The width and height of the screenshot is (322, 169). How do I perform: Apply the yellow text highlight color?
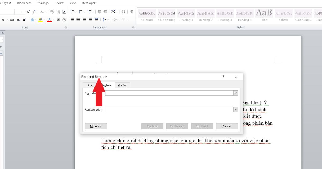(40, 20)
